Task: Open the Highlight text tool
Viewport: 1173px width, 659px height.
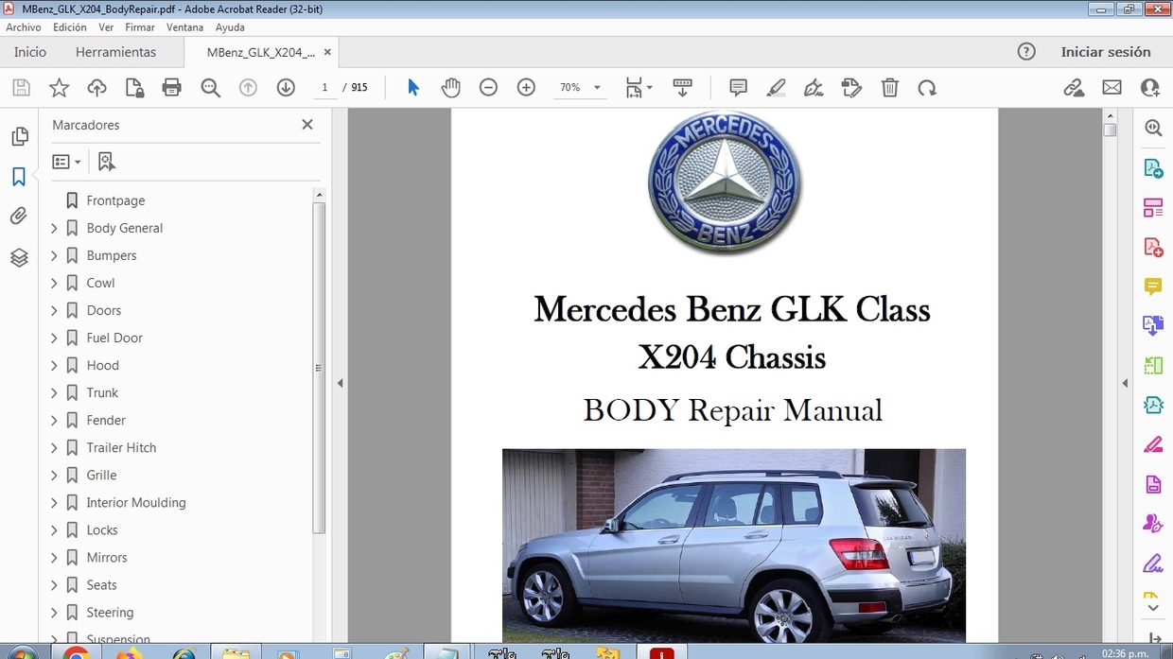Action: (776, 87)
